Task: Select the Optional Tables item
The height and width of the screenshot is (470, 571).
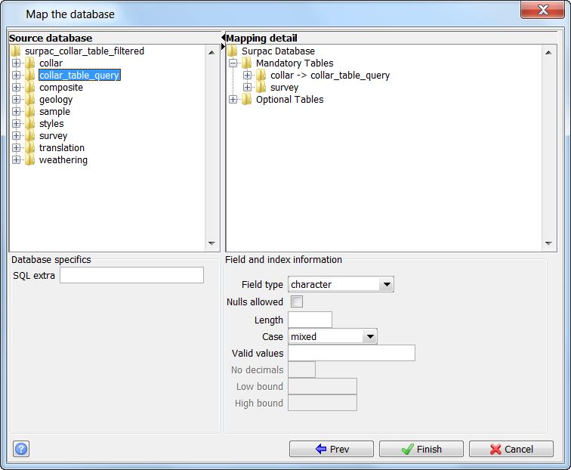Action: click(289, 100)
